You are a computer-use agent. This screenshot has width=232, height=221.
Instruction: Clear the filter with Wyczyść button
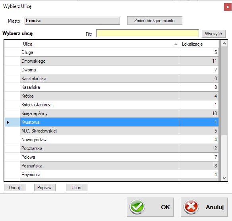(213, 34)
